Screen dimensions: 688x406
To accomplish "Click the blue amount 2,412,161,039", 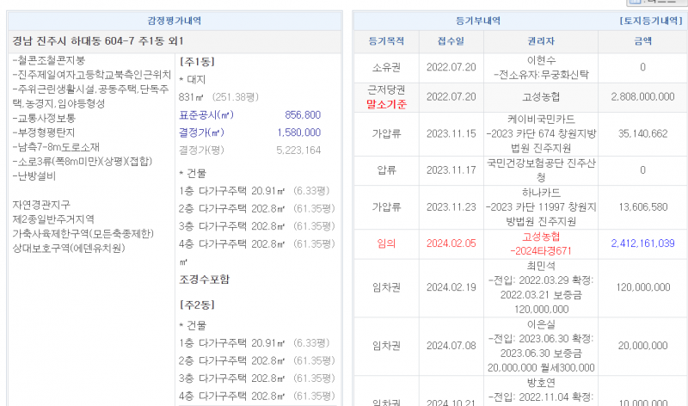I will pyautogui.click(x=642, y=243).
